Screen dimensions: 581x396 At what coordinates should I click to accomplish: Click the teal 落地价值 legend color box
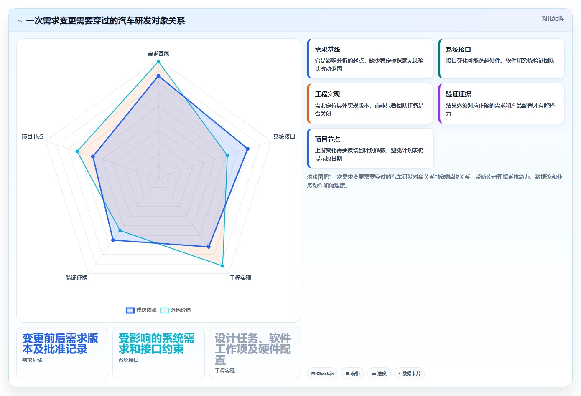(x=164, y=310)
